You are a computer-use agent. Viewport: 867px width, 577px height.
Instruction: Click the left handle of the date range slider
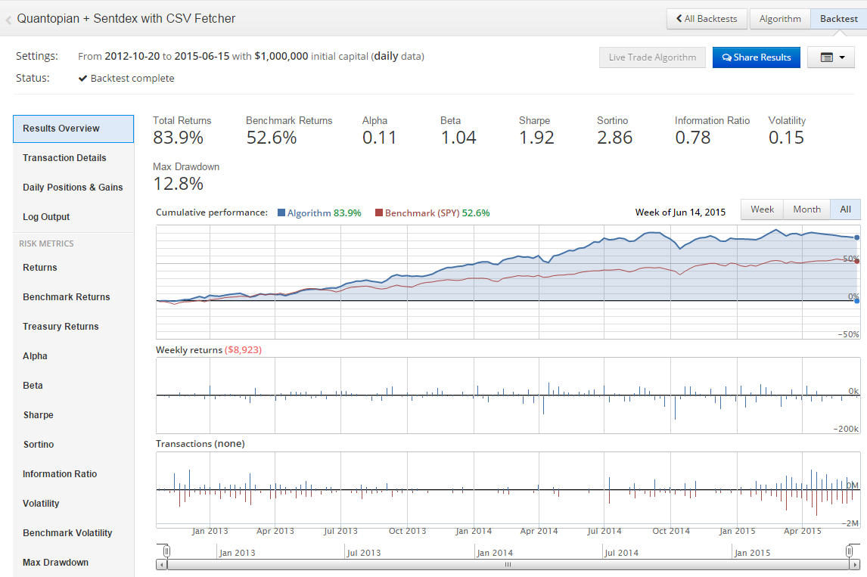click(x=167, y=551)
